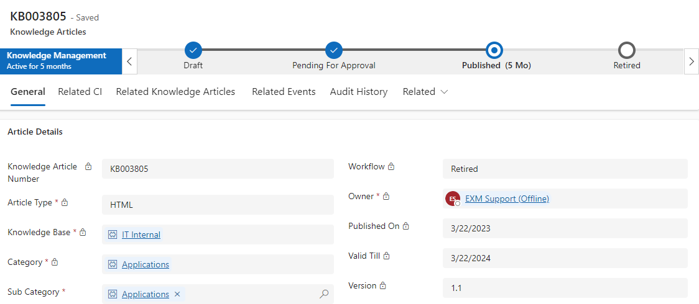Image resolution: width=699 pixels, height=304 pixels.
Task: Open the EXM Support (Offline) owner link
Action: pos(507,199)
